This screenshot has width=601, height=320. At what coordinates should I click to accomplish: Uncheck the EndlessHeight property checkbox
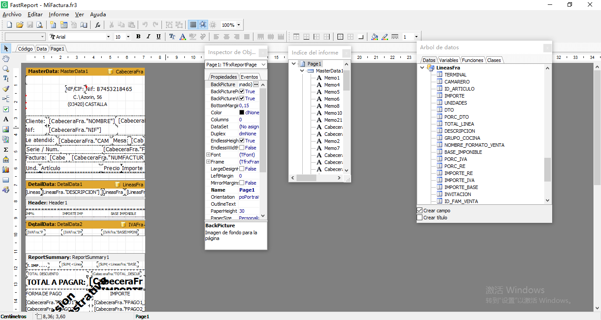coord(242,141)
